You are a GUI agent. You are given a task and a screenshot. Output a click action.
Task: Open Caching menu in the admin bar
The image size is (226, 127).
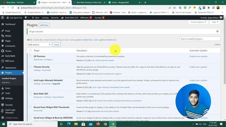(x=45, y=18)
